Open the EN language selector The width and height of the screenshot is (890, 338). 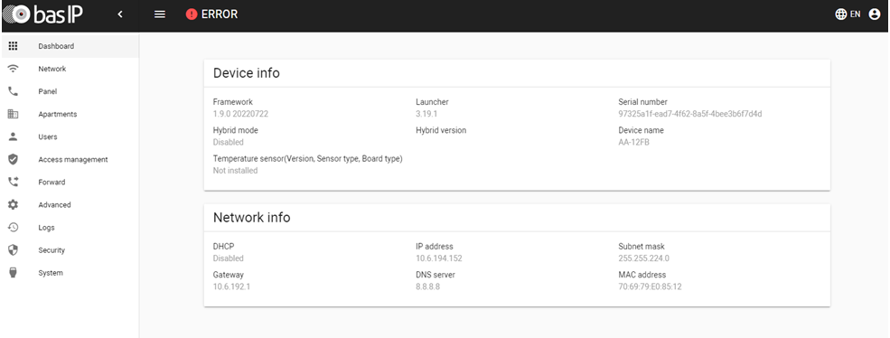[848, 14]
